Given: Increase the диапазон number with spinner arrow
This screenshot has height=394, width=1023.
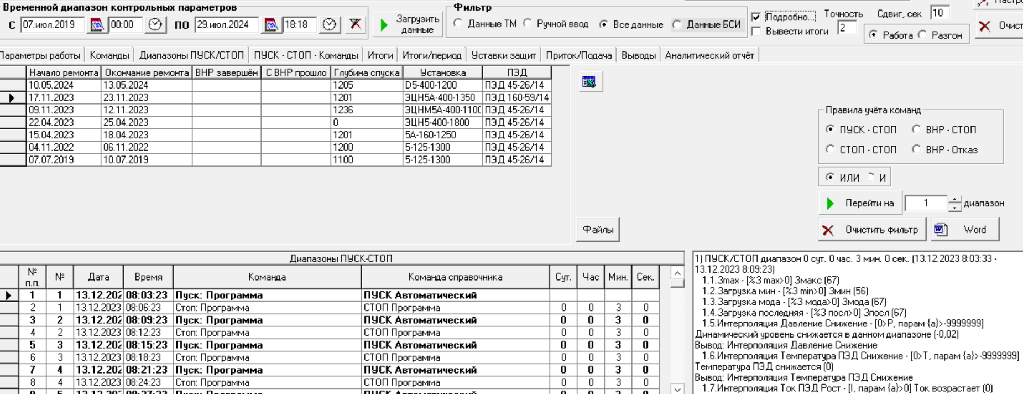Looking at the screenshot, I should pos(955,200).
